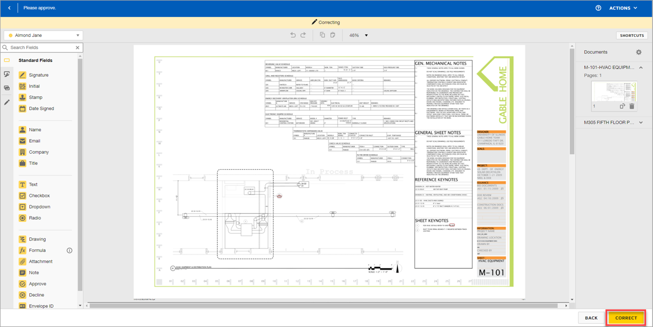Click the copy icon in toolbar
This screenshot has width=653, height=327.
(x=322, y=35)
